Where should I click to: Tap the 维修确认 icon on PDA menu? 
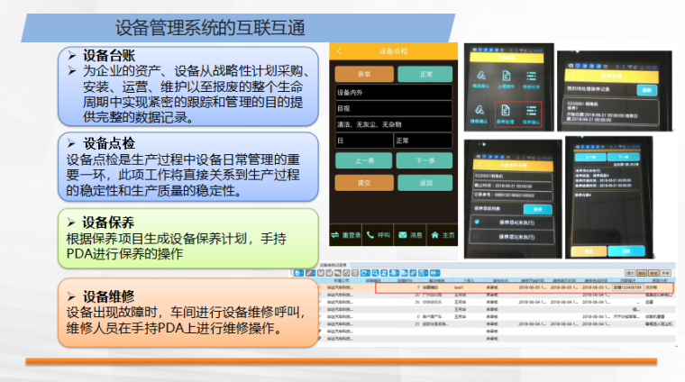(x=480, y=112)
